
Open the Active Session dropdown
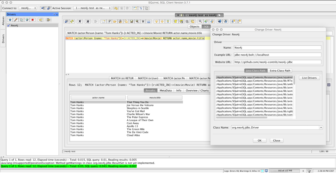(x=92, y=8)
